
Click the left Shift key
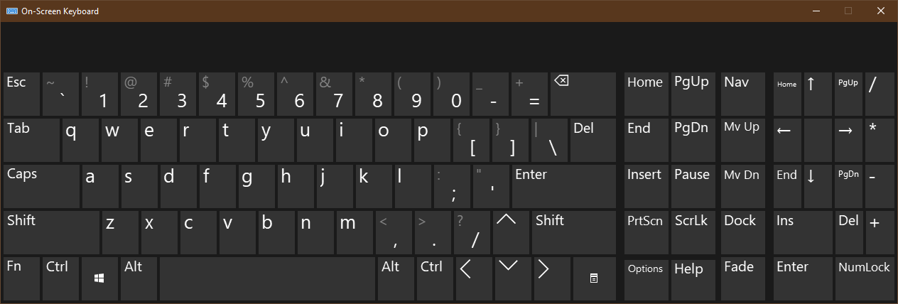point(51,232)
